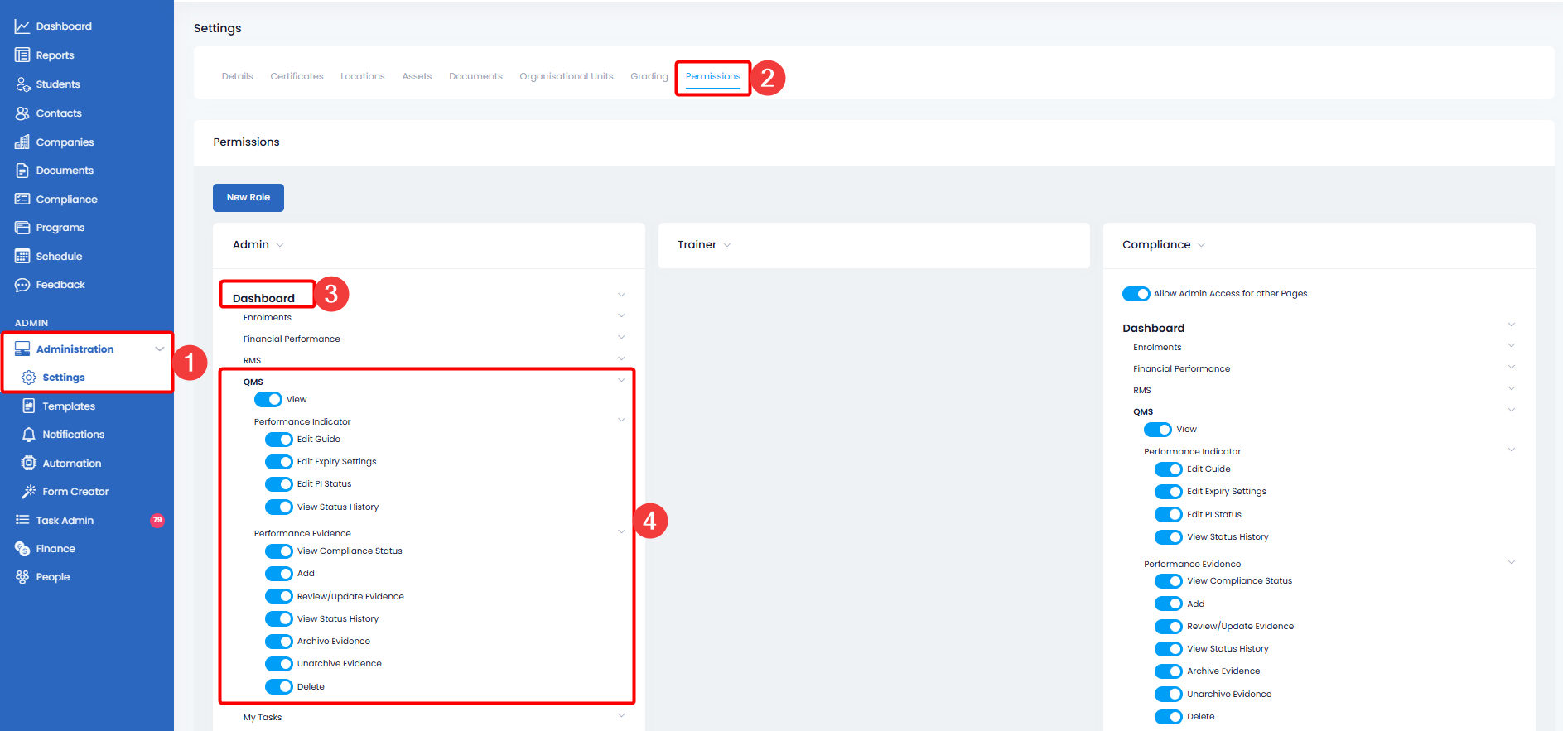Select the Schedule calendar icon
Image resolution: width=1563 pixels, height=731 pixels.
(22, 257)
